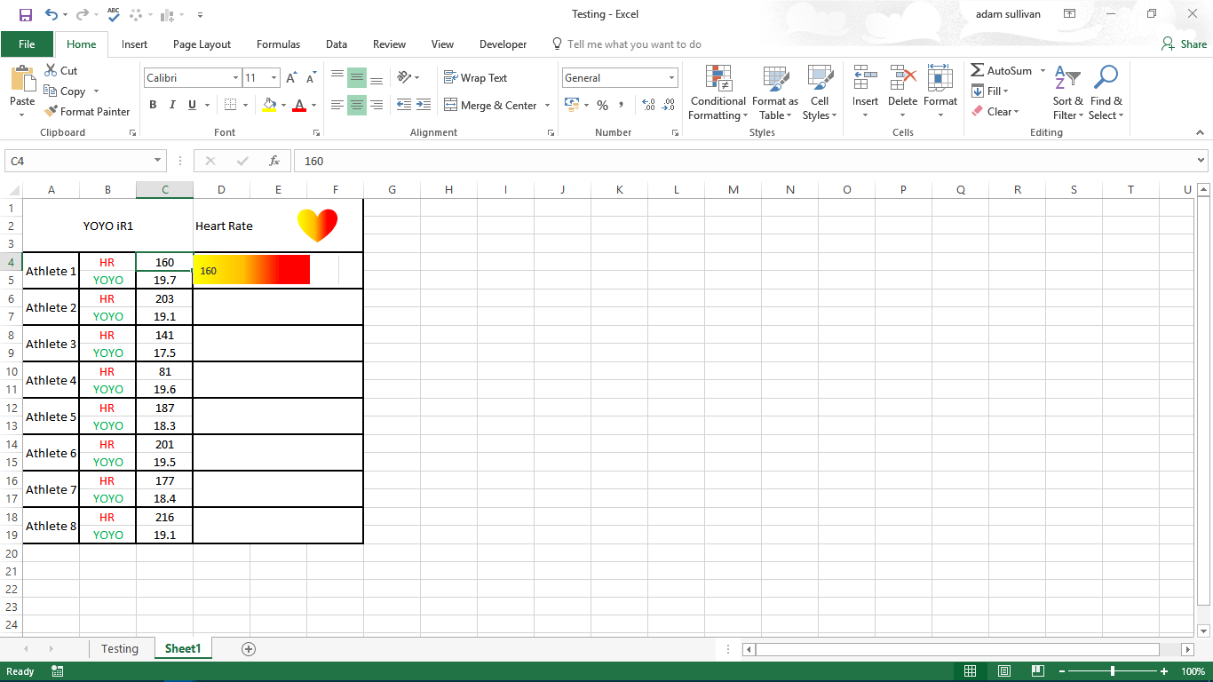Click the zoom slider in the status bar
Screen dimensions: 1213x682
click(1113, 671)
